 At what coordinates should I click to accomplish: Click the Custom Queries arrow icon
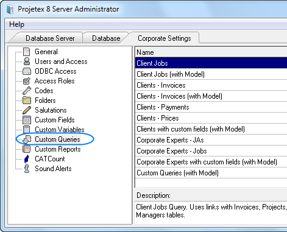[27, 139]
